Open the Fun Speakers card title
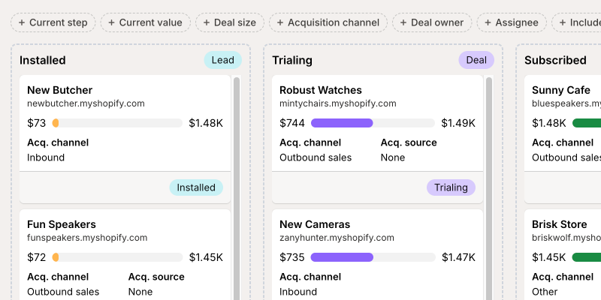 (62, 224)
